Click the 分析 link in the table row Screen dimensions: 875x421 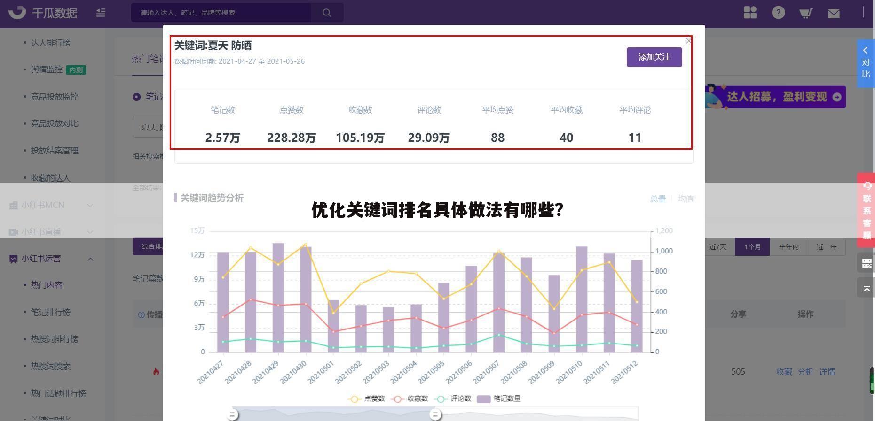tap(805, 372)
